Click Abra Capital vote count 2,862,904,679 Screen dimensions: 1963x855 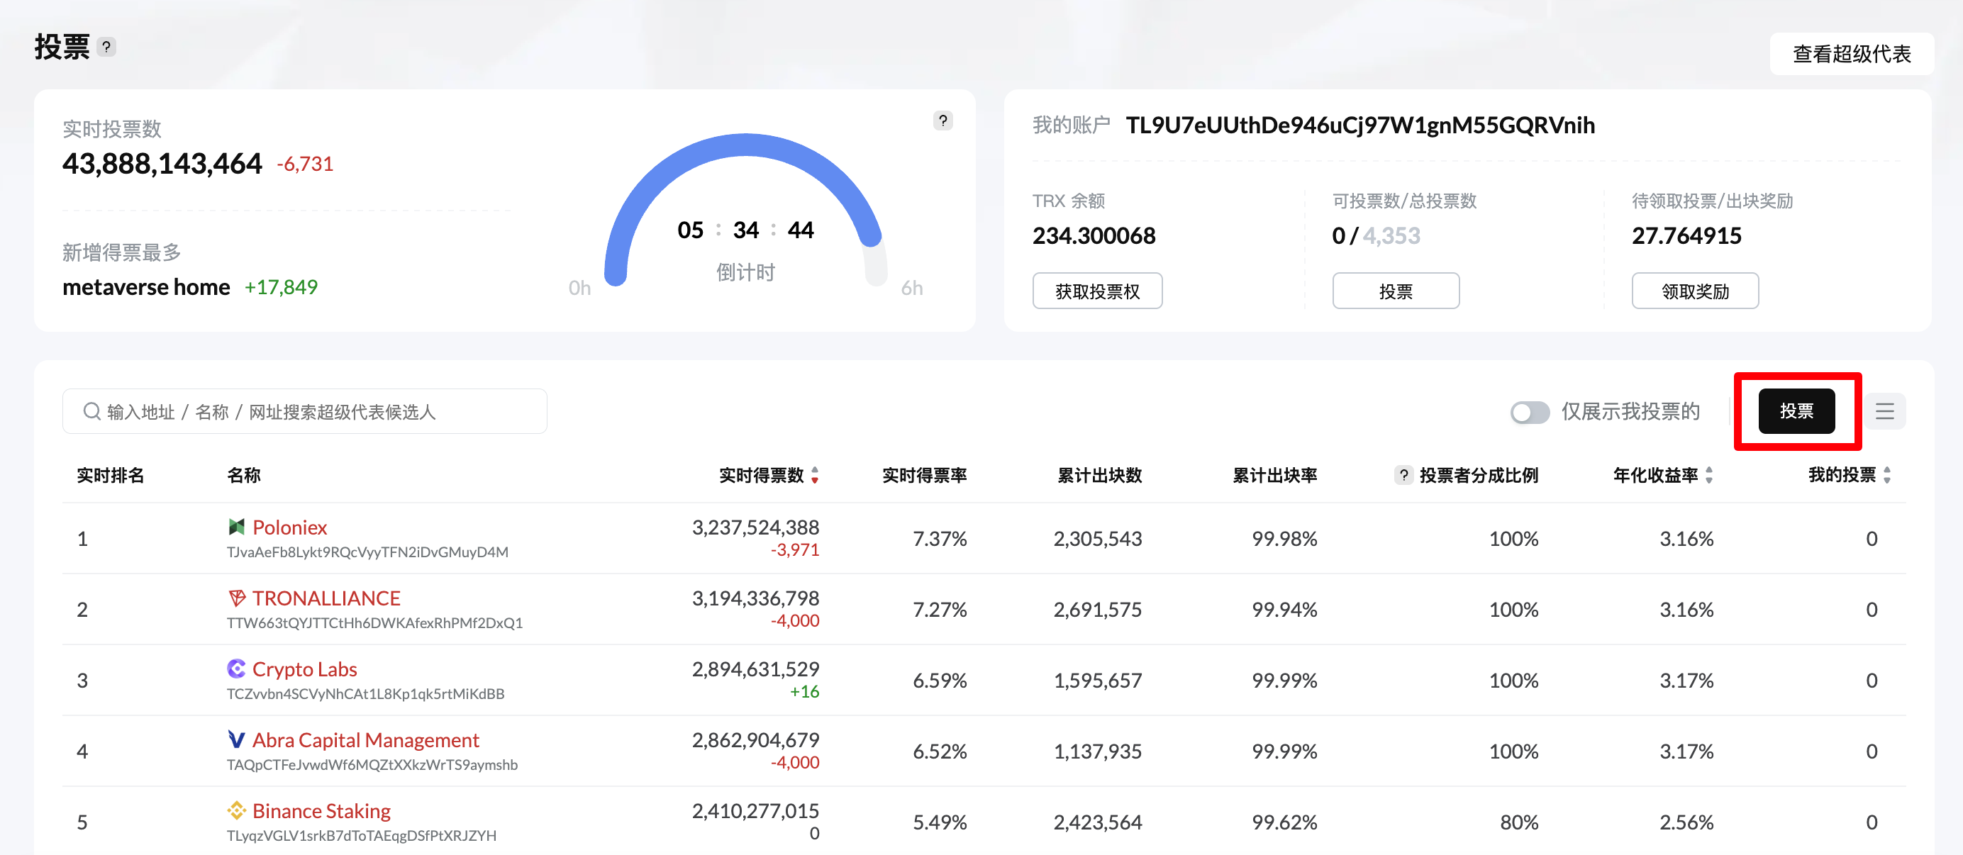pyautogui.click(x=755, y=740)
